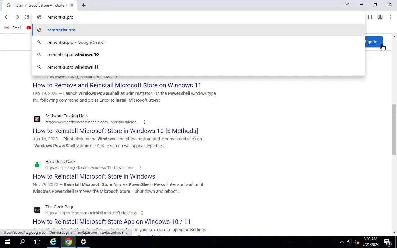
Task: Open 'How to Reinstall Microsoft Store in Windows 10 [5 Methods]'
Action: (x=115, y=131)
